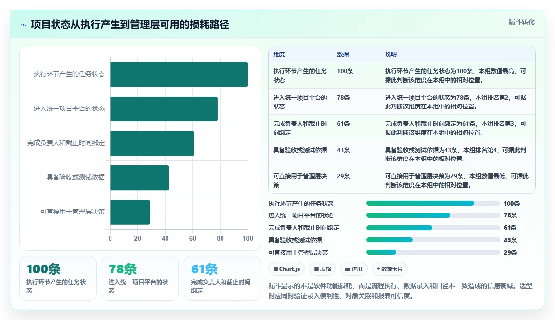Open the 100条 stat card
Viewport: 555px width, 320px height.
pos(58,278)
